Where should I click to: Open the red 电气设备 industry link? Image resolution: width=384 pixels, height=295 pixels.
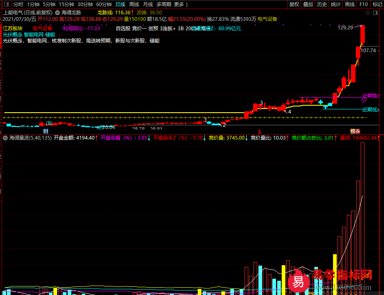(42, 29)
